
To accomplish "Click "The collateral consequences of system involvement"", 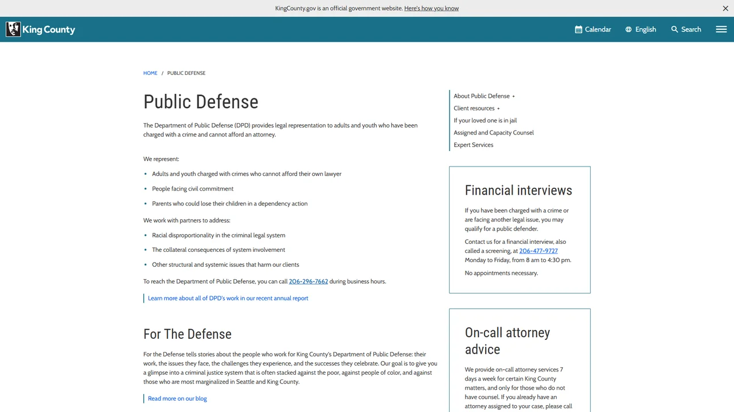I will [218, 250].
